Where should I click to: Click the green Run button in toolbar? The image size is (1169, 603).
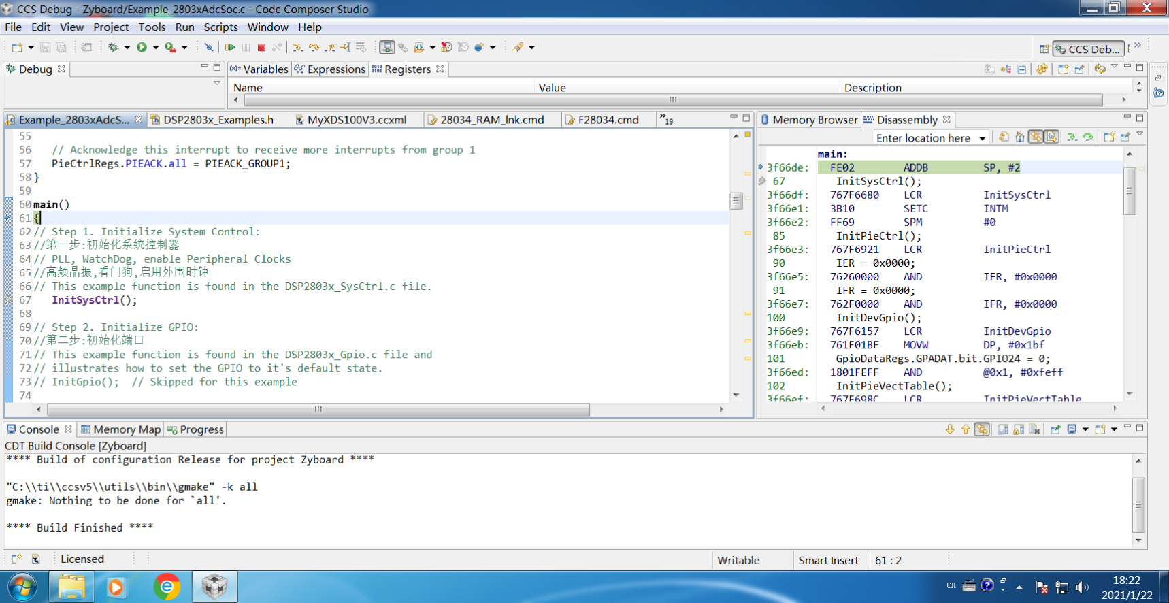click(142, 48)
